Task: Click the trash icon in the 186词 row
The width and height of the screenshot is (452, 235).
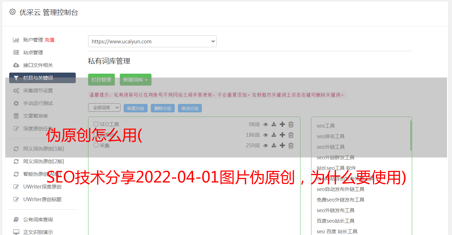Action: pos(291,135)
